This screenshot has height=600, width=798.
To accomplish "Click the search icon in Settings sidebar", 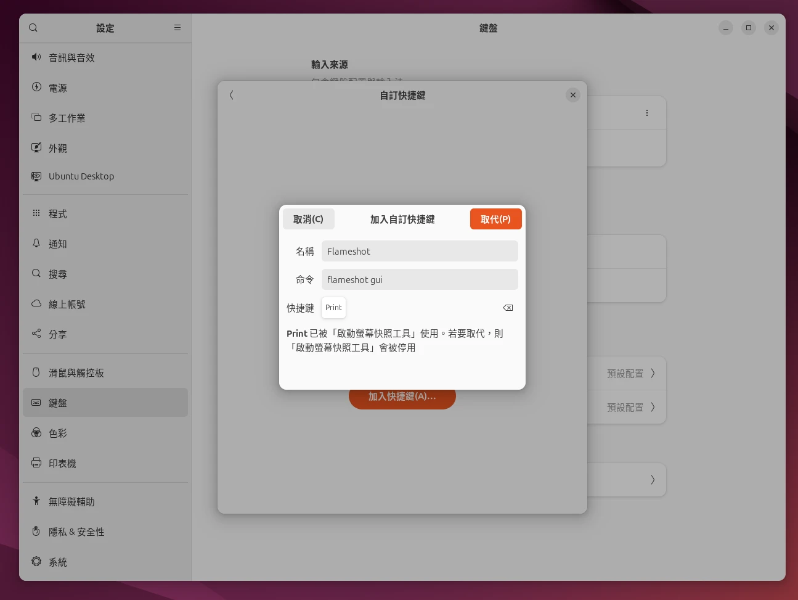I will [x=33, y=28].
